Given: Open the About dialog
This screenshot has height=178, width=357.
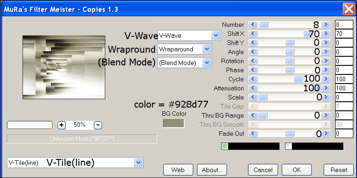Looking at the screenshot, I should (212, 170).
